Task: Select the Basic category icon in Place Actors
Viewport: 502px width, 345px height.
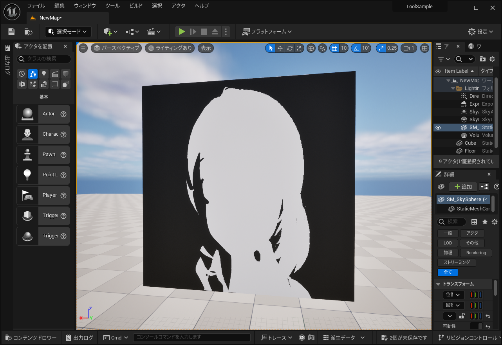Action: pyautogui.click(x=33, y=74)
